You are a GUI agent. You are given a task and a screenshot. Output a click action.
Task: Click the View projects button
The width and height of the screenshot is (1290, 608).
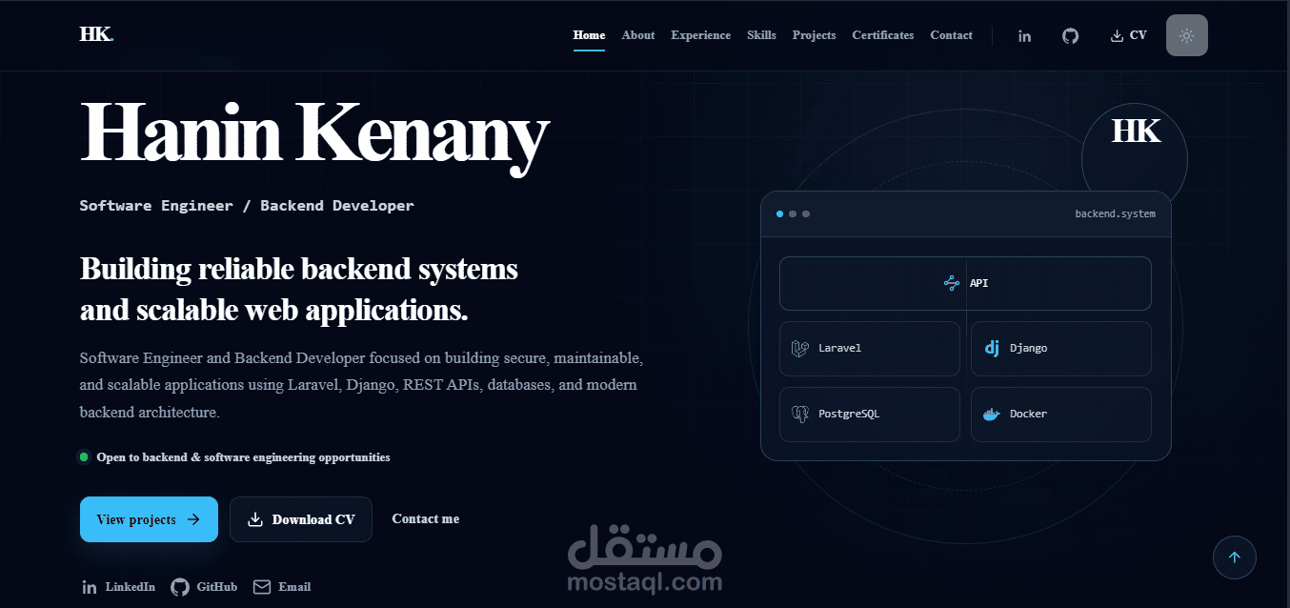[x=149, y=519]
